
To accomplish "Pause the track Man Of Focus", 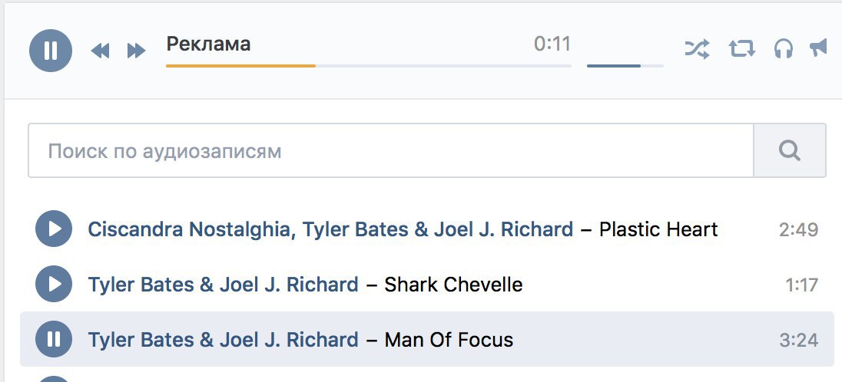I will (x=54, y=339).
